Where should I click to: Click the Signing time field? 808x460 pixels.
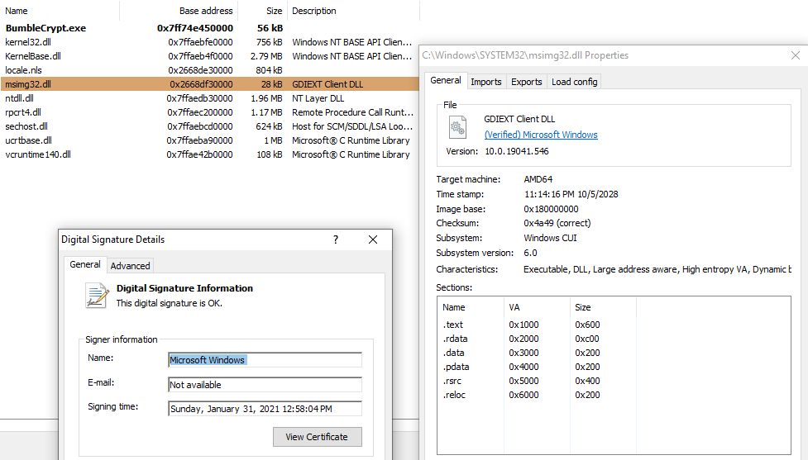pyautogui.click(x=265, y=409)
